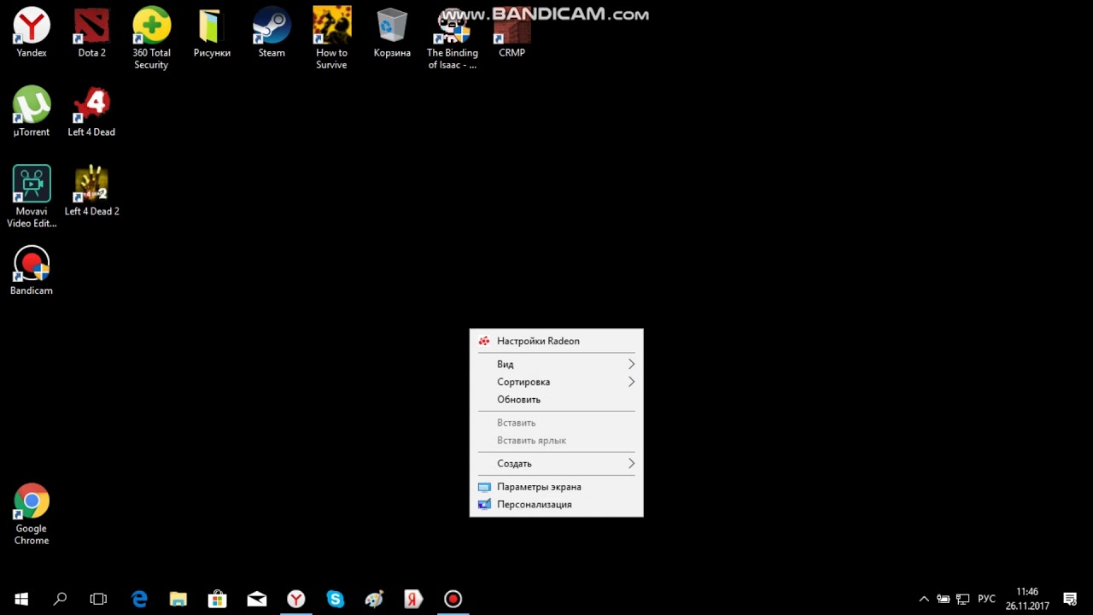
Task: Open the Яндекс 'Я' taskbar icon
Action: [x=414, y=599]
